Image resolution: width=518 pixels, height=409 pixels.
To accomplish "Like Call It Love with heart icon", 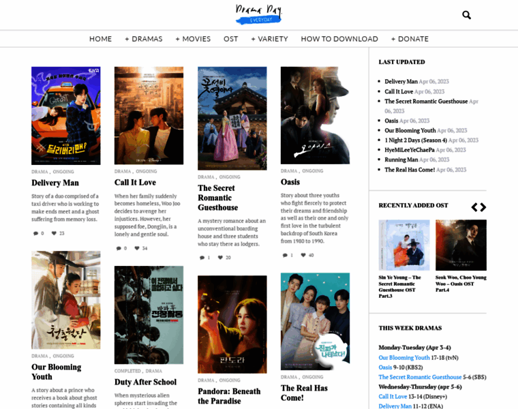I will coord(137,248).
